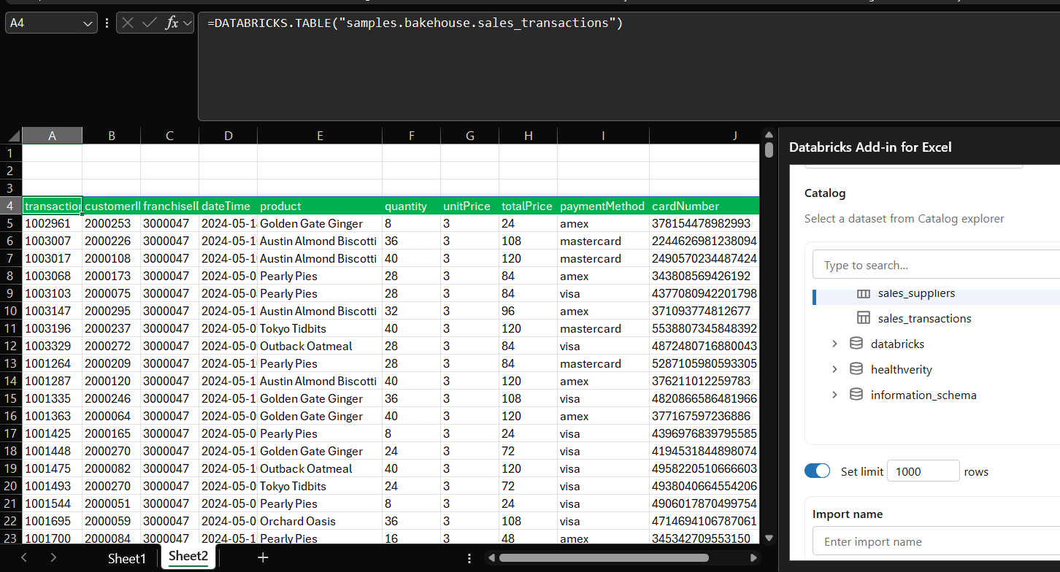Select the 'totalPrice' header cell

tap(528, 206)
